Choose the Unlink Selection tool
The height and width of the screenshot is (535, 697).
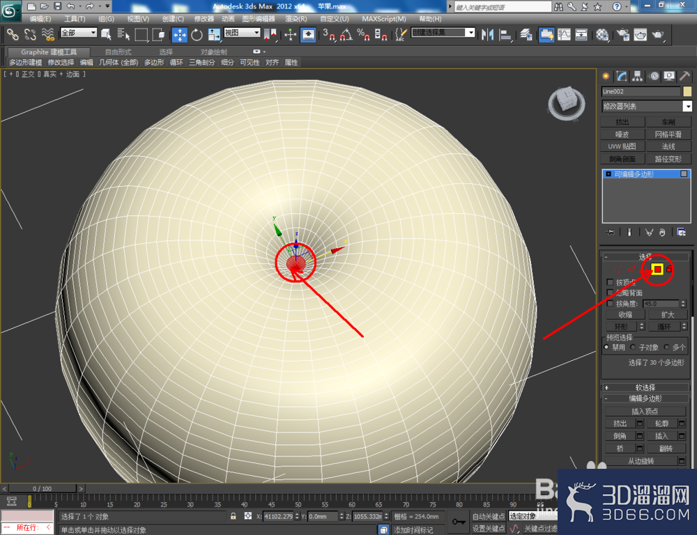(x=30, y=35)
